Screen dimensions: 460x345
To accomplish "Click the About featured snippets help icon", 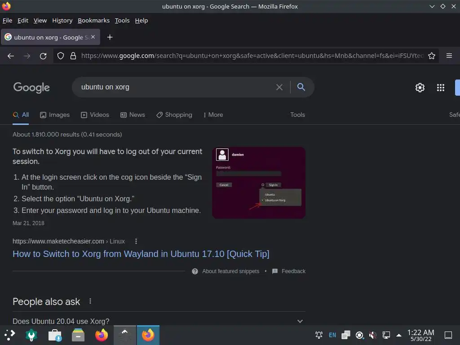I will (x=195, y=271).
